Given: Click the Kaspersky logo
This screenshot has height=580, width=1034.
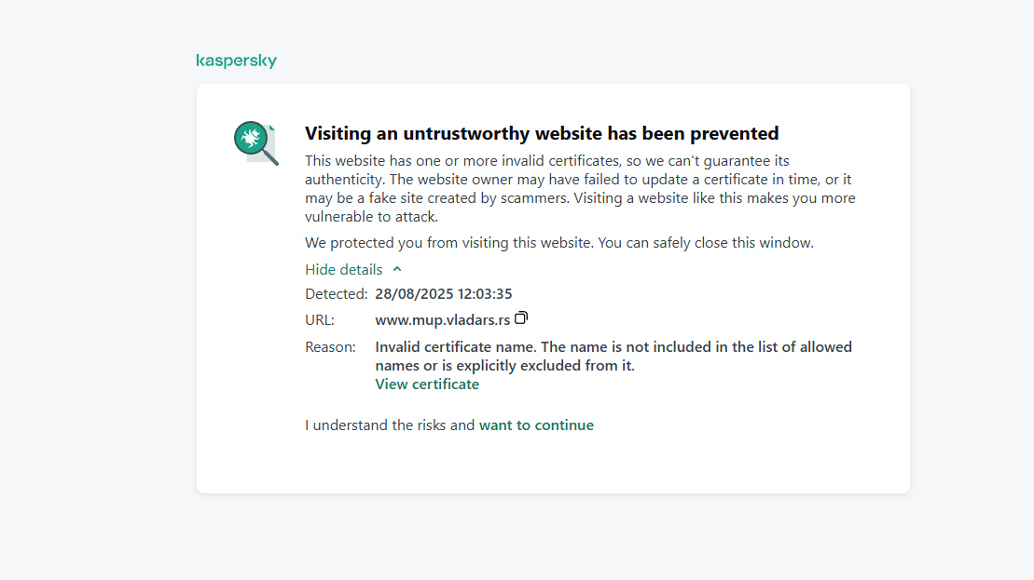Looking at the screenshot, I should coord(236,61).
